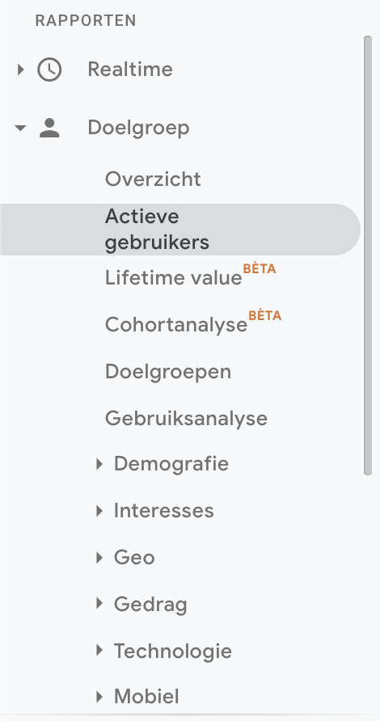Expand the Realtime section arrow

tap(20, 70)
